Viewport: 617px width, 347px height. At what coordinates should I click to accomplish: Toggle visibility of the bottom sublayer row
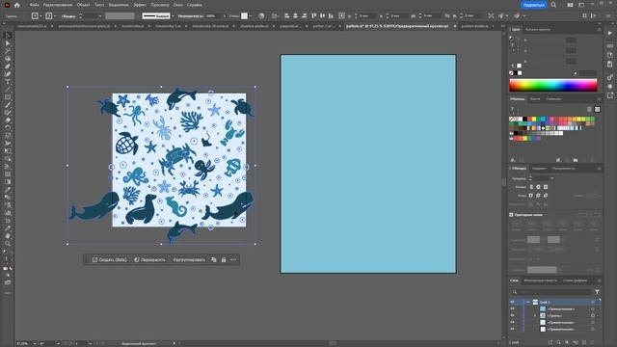512,329
